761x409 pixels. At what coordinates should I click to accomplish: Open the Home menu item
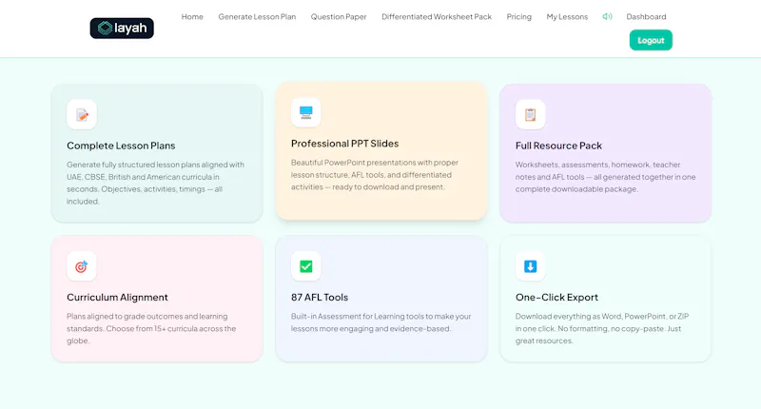(192, 16)
